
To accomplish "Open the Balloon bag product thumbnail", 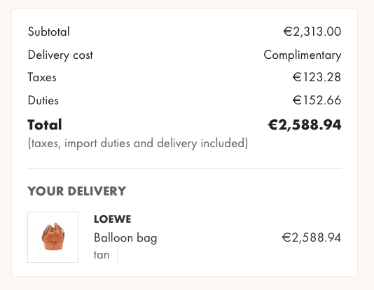I will click(x=53, y=237).
